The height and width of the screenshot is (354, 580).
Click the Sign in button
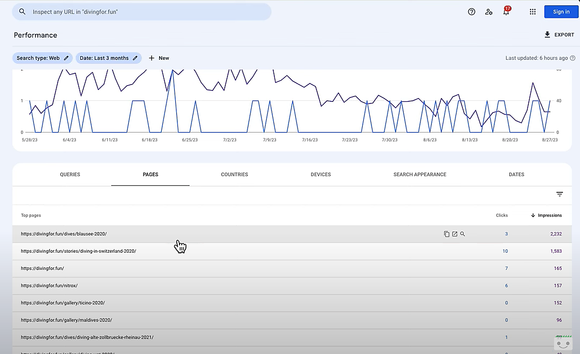point(561,12)
